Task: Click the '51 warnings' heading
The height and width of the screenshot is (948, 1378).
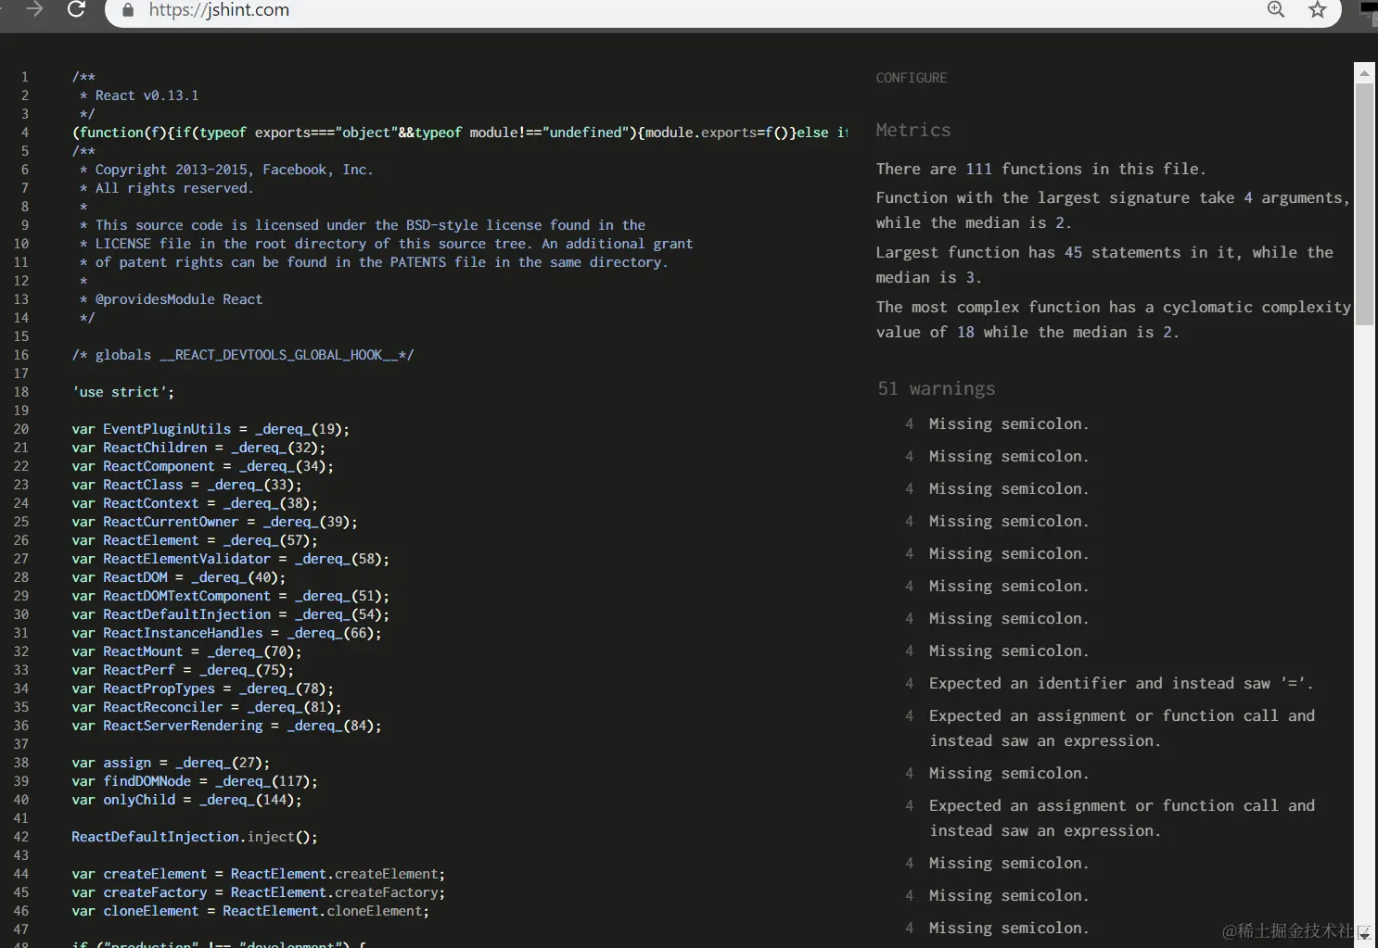Action: pyautogui.click(x=937, y=388)
